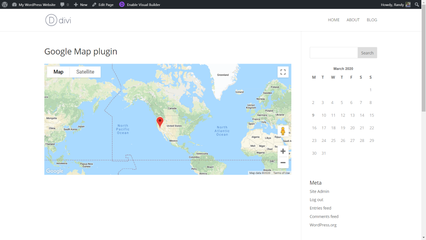Open the Howdy, Randy account menu

396,5
